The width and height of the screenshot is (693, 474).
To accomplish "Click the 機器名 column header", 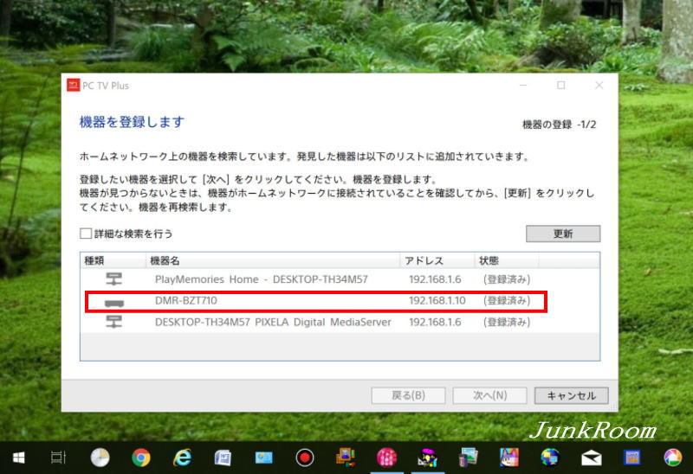I will (x=273, y=261).
